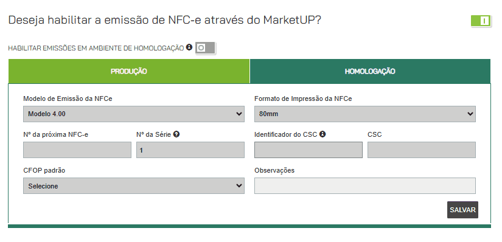The height and width of the screenshot is (242, 502).
Task: Switch to the Produção tab
Action: [x=129, y=71]
